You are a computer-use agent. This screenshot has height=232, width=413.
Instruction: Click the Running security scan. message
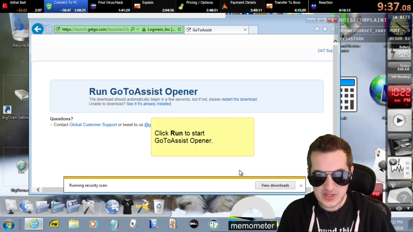[88, 185]
